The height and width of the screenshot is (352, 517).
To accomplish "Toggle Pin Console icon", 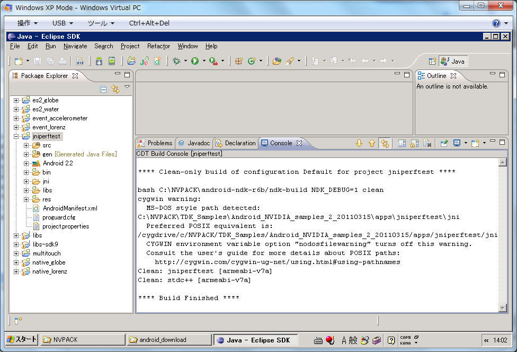I will [x=444, y=143].
